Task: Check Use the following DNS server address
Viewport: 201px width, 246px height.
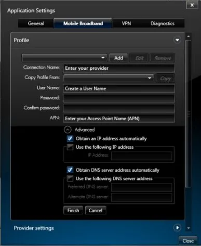Action: [x=70, y=178]
